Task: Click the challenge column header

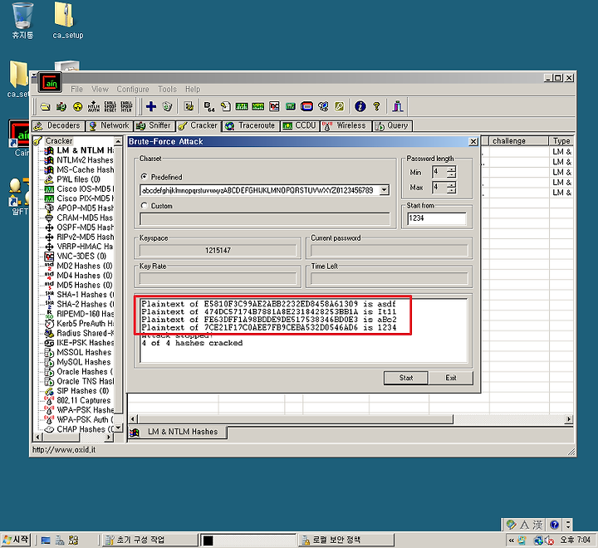Action: [x=518, y=140]
